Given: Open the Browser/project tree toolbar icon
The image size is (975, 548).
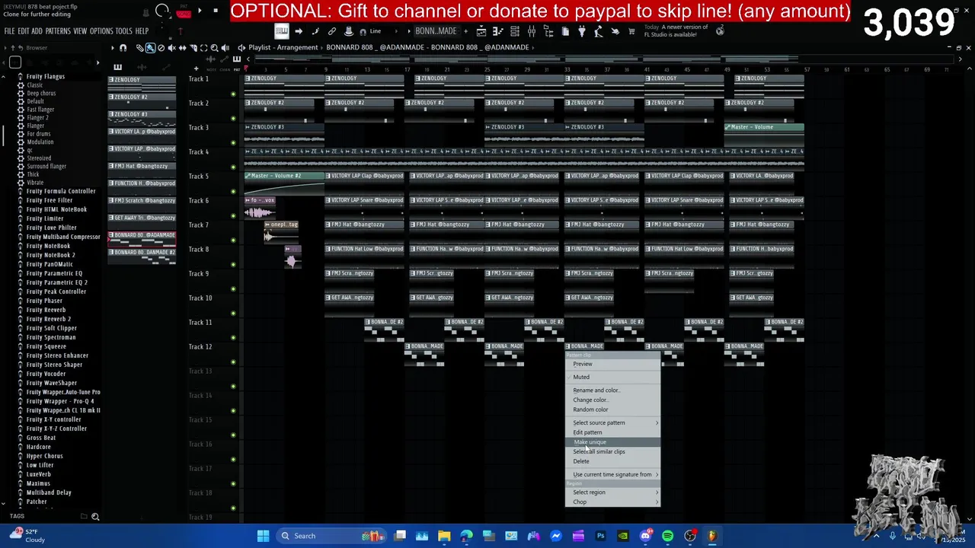Looking at the screenshot, I should pyautogui.click(x=548, y=31).
